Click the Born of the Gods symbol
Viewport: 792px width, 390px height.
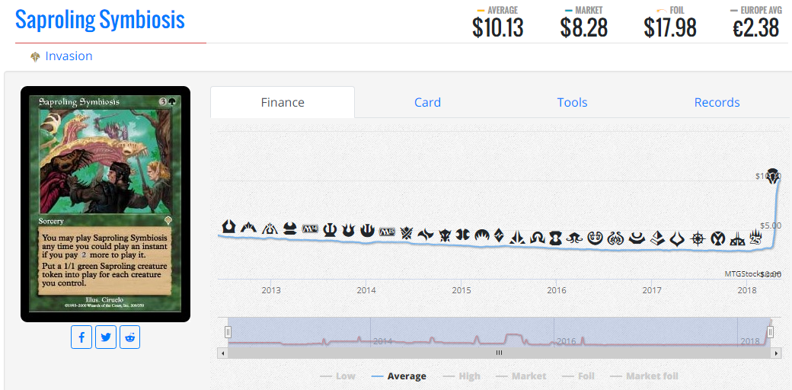(347, 230)
